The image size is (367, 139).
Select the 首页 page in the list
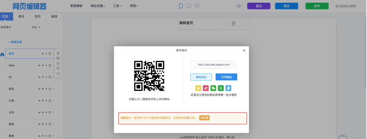point(32,54)
